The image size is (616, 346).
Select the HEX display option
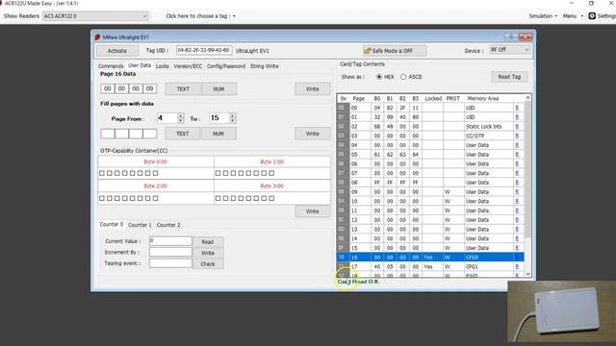[x=379, y=77]
